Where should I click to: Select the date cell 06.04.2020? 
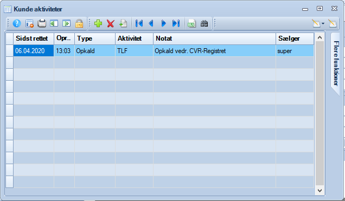[x=34, y=51]
